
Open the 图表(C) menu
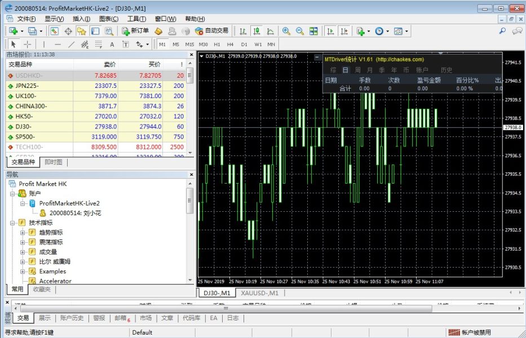point(109,19)
